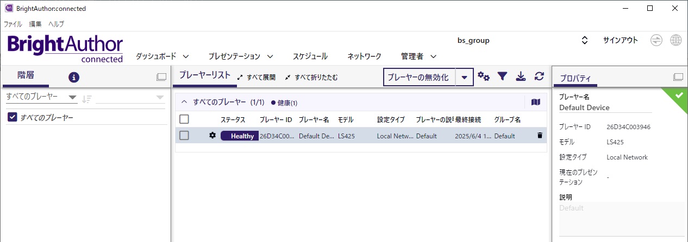Click the グループ名 column header
The image size is (688, 242).
[508, 119]
